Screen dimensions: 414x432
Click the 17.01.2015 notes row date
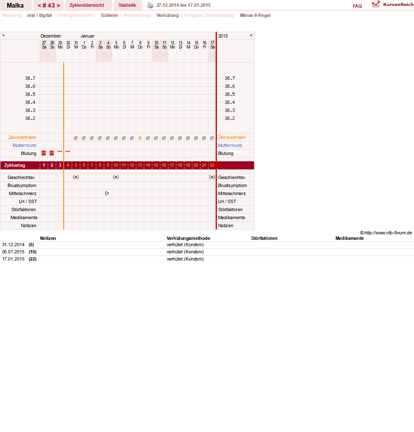click(13, 259)
